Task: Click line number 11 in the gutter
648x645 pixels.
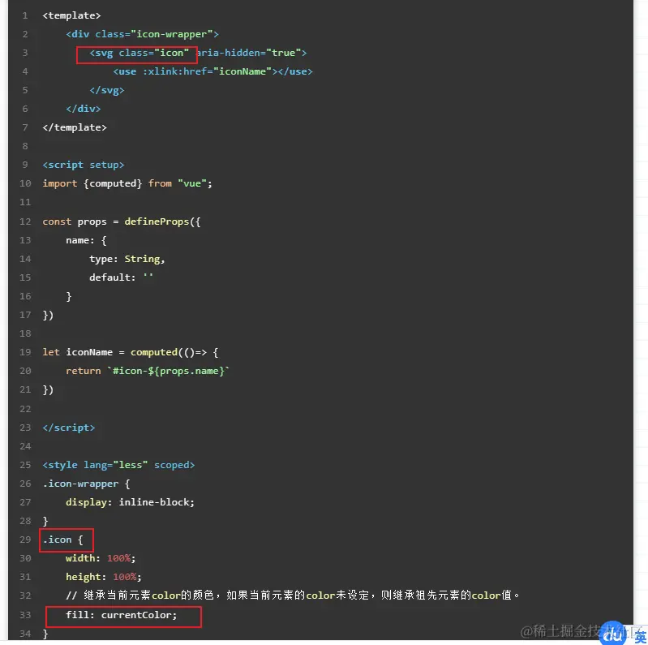Action: [x=25, y=202]
